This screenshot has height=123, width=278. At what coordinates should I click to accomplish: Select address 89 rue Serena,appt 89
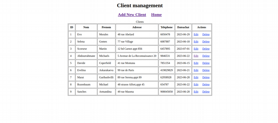(x=137, y=77)
